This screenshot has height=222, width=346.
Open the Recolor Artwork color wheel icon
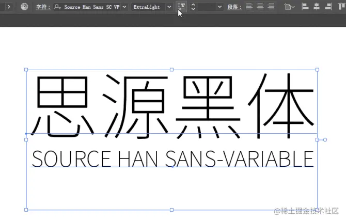tap(24, 7)
